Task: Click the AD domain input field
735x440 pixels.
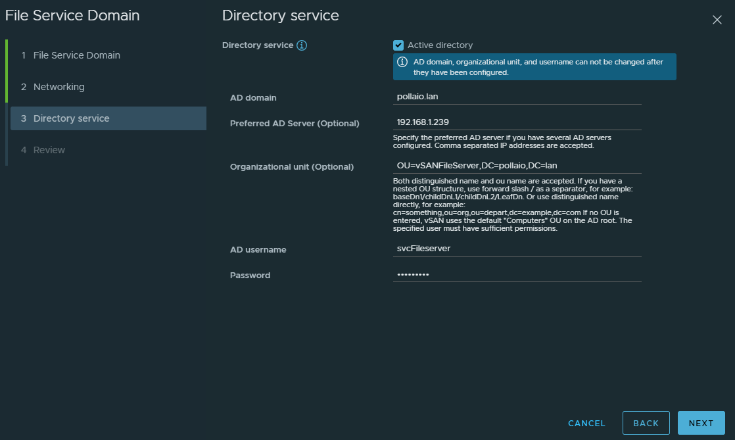Action: tap(517, 97)
